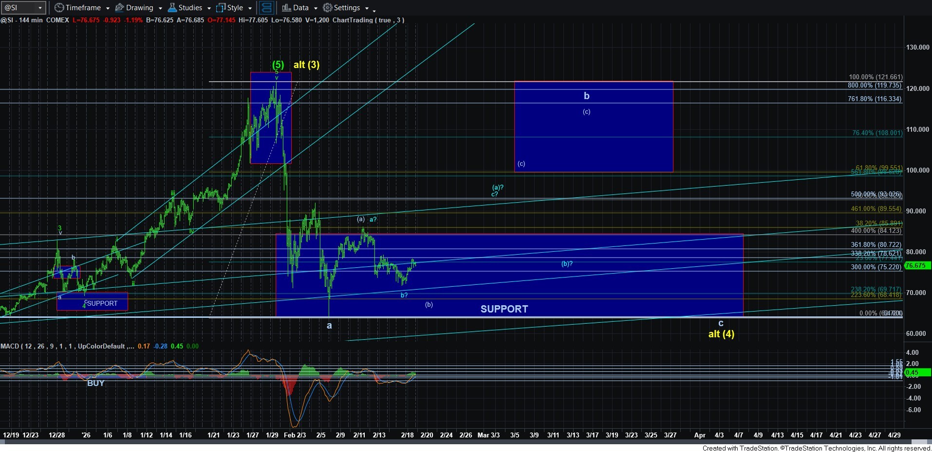Image resolution: width=932 pixels, height=452 pixels.
Task: Open the Data menu label
Action: pos(300,8)
